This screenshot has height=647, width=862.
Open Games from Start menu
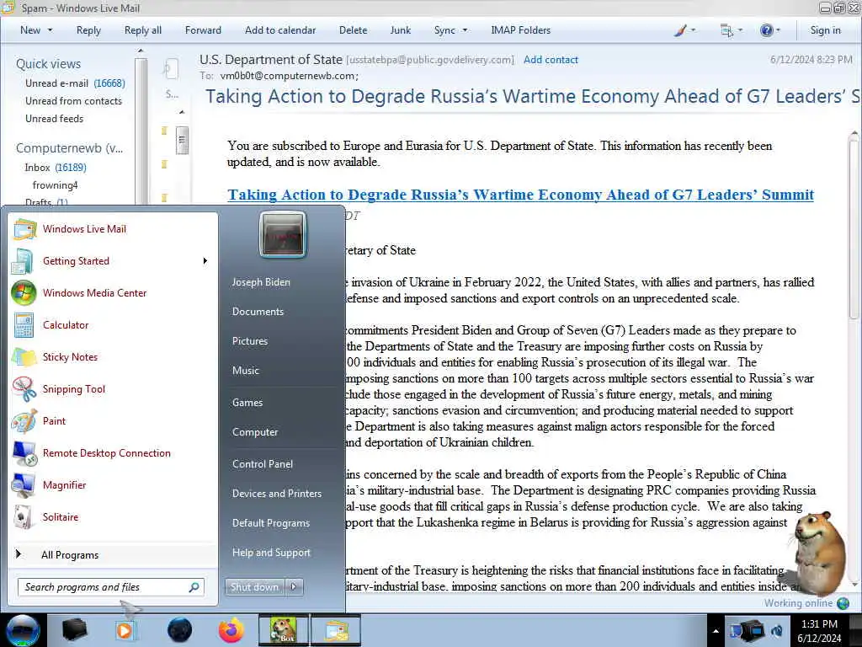(x=247, y=402)
